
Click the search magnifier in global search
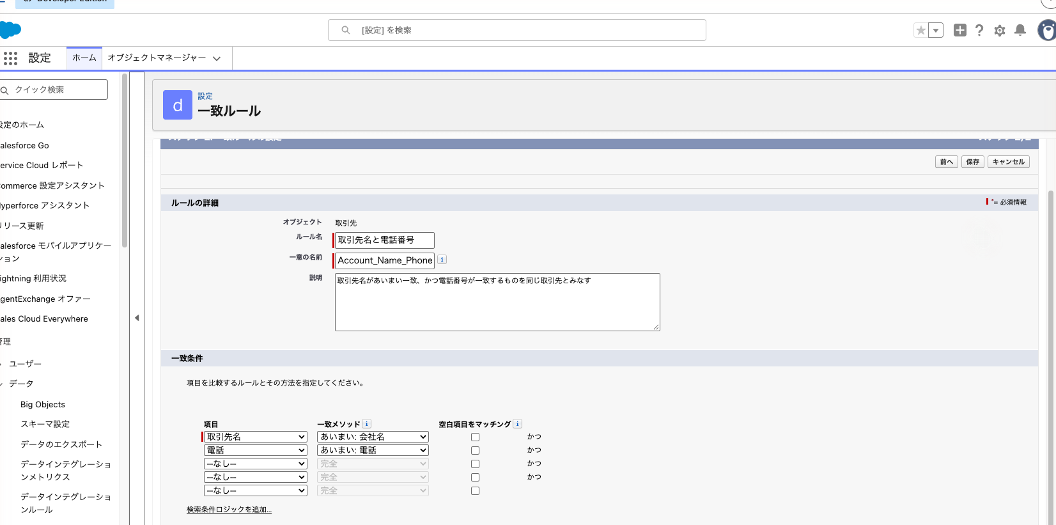[x=346, y=30]
